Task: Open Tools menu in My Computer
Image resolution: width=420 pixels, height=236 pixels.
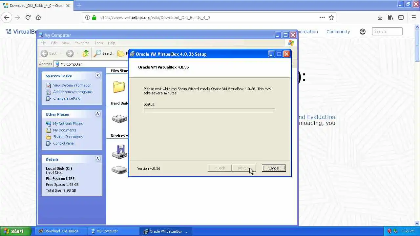Action: (99, 43)
